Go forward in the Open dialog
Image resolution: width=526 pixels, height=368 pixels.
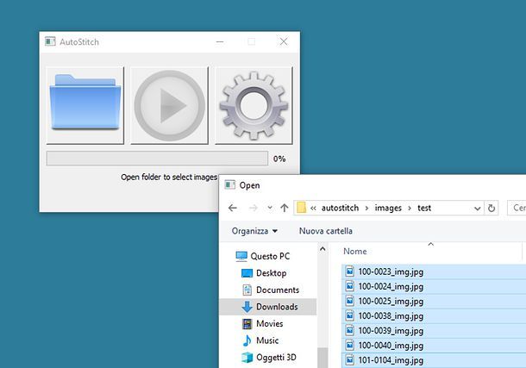click(x=254, y=209)
